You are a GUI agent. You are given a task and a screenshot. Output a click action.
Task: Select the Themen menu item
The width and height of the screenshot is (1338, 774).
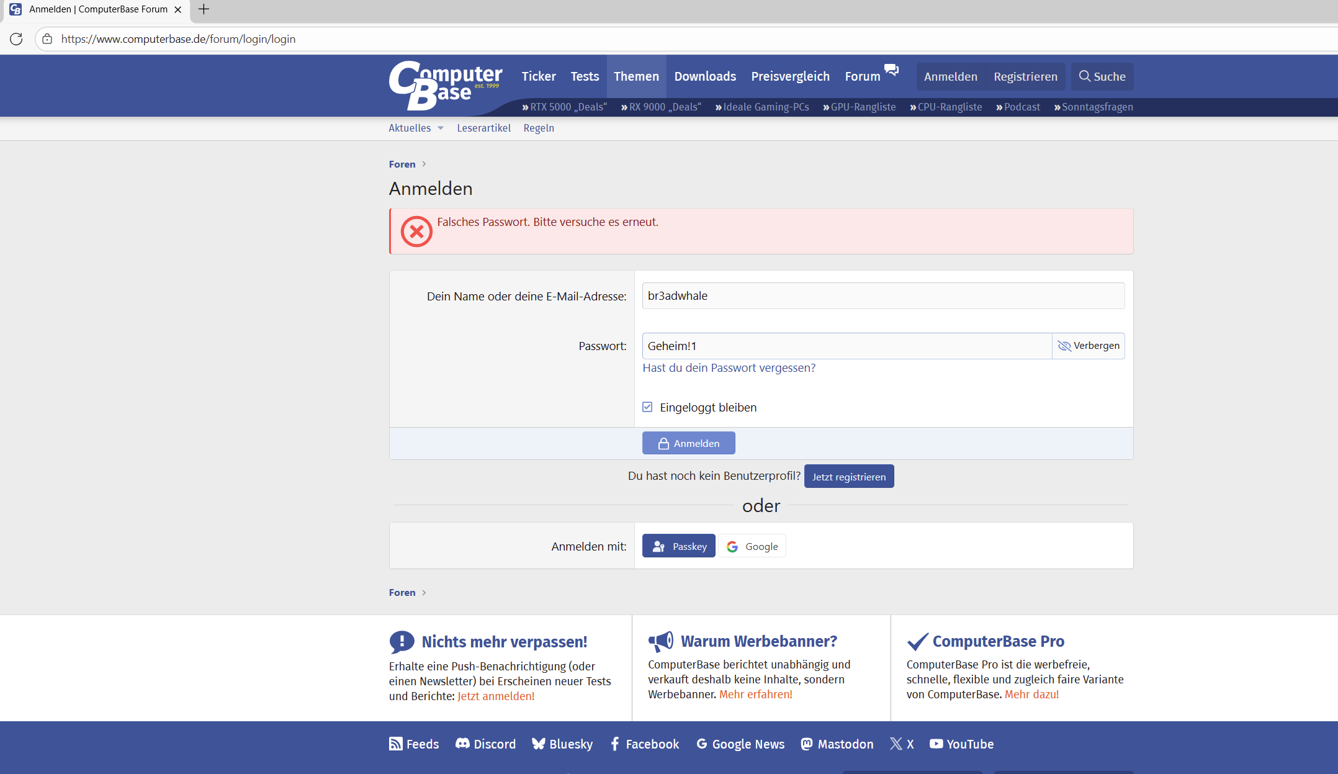click(636, 76)
